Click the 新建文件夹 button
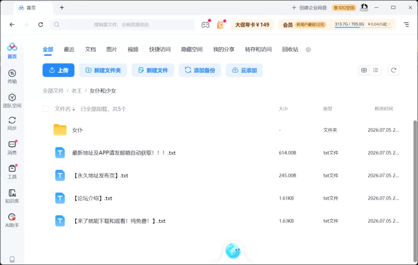The height and width of the screenshot is (265, 418). pos(103,70)
